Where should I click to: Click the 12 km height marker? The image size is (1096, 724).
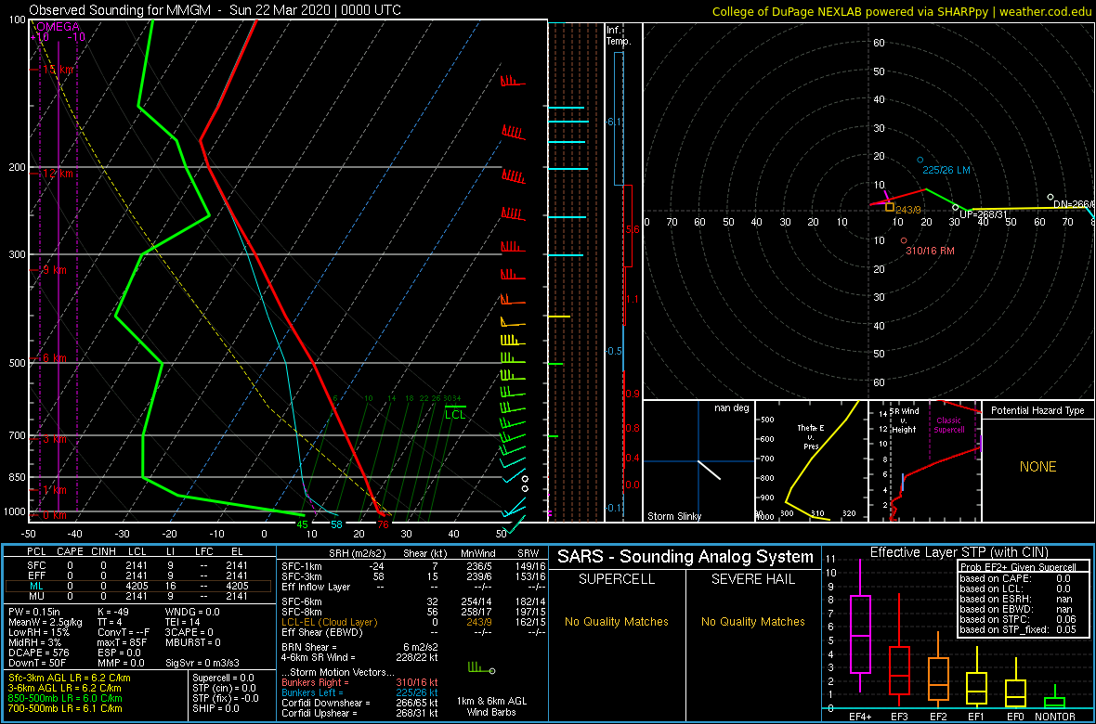click(59, 173)
